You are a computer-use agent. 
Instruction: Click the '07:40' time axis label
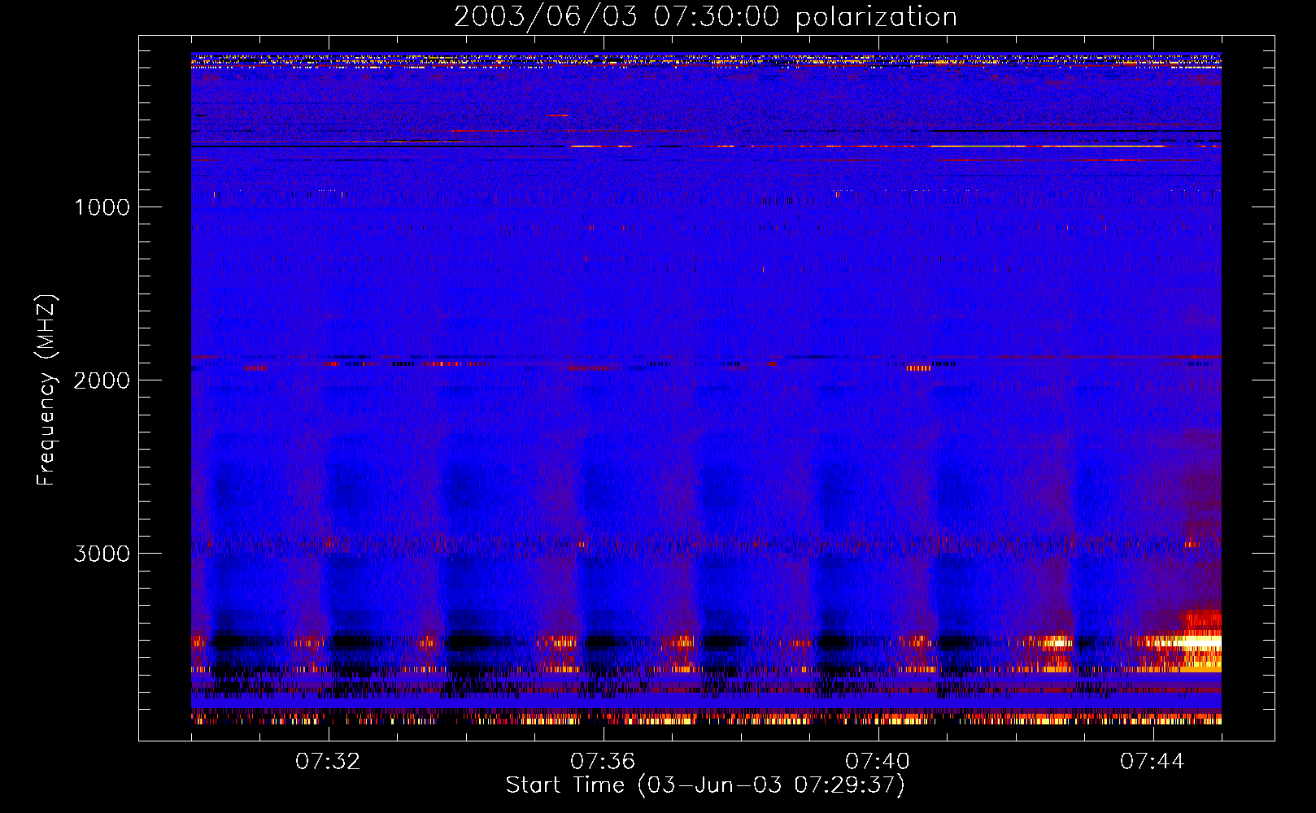(878, 762)
